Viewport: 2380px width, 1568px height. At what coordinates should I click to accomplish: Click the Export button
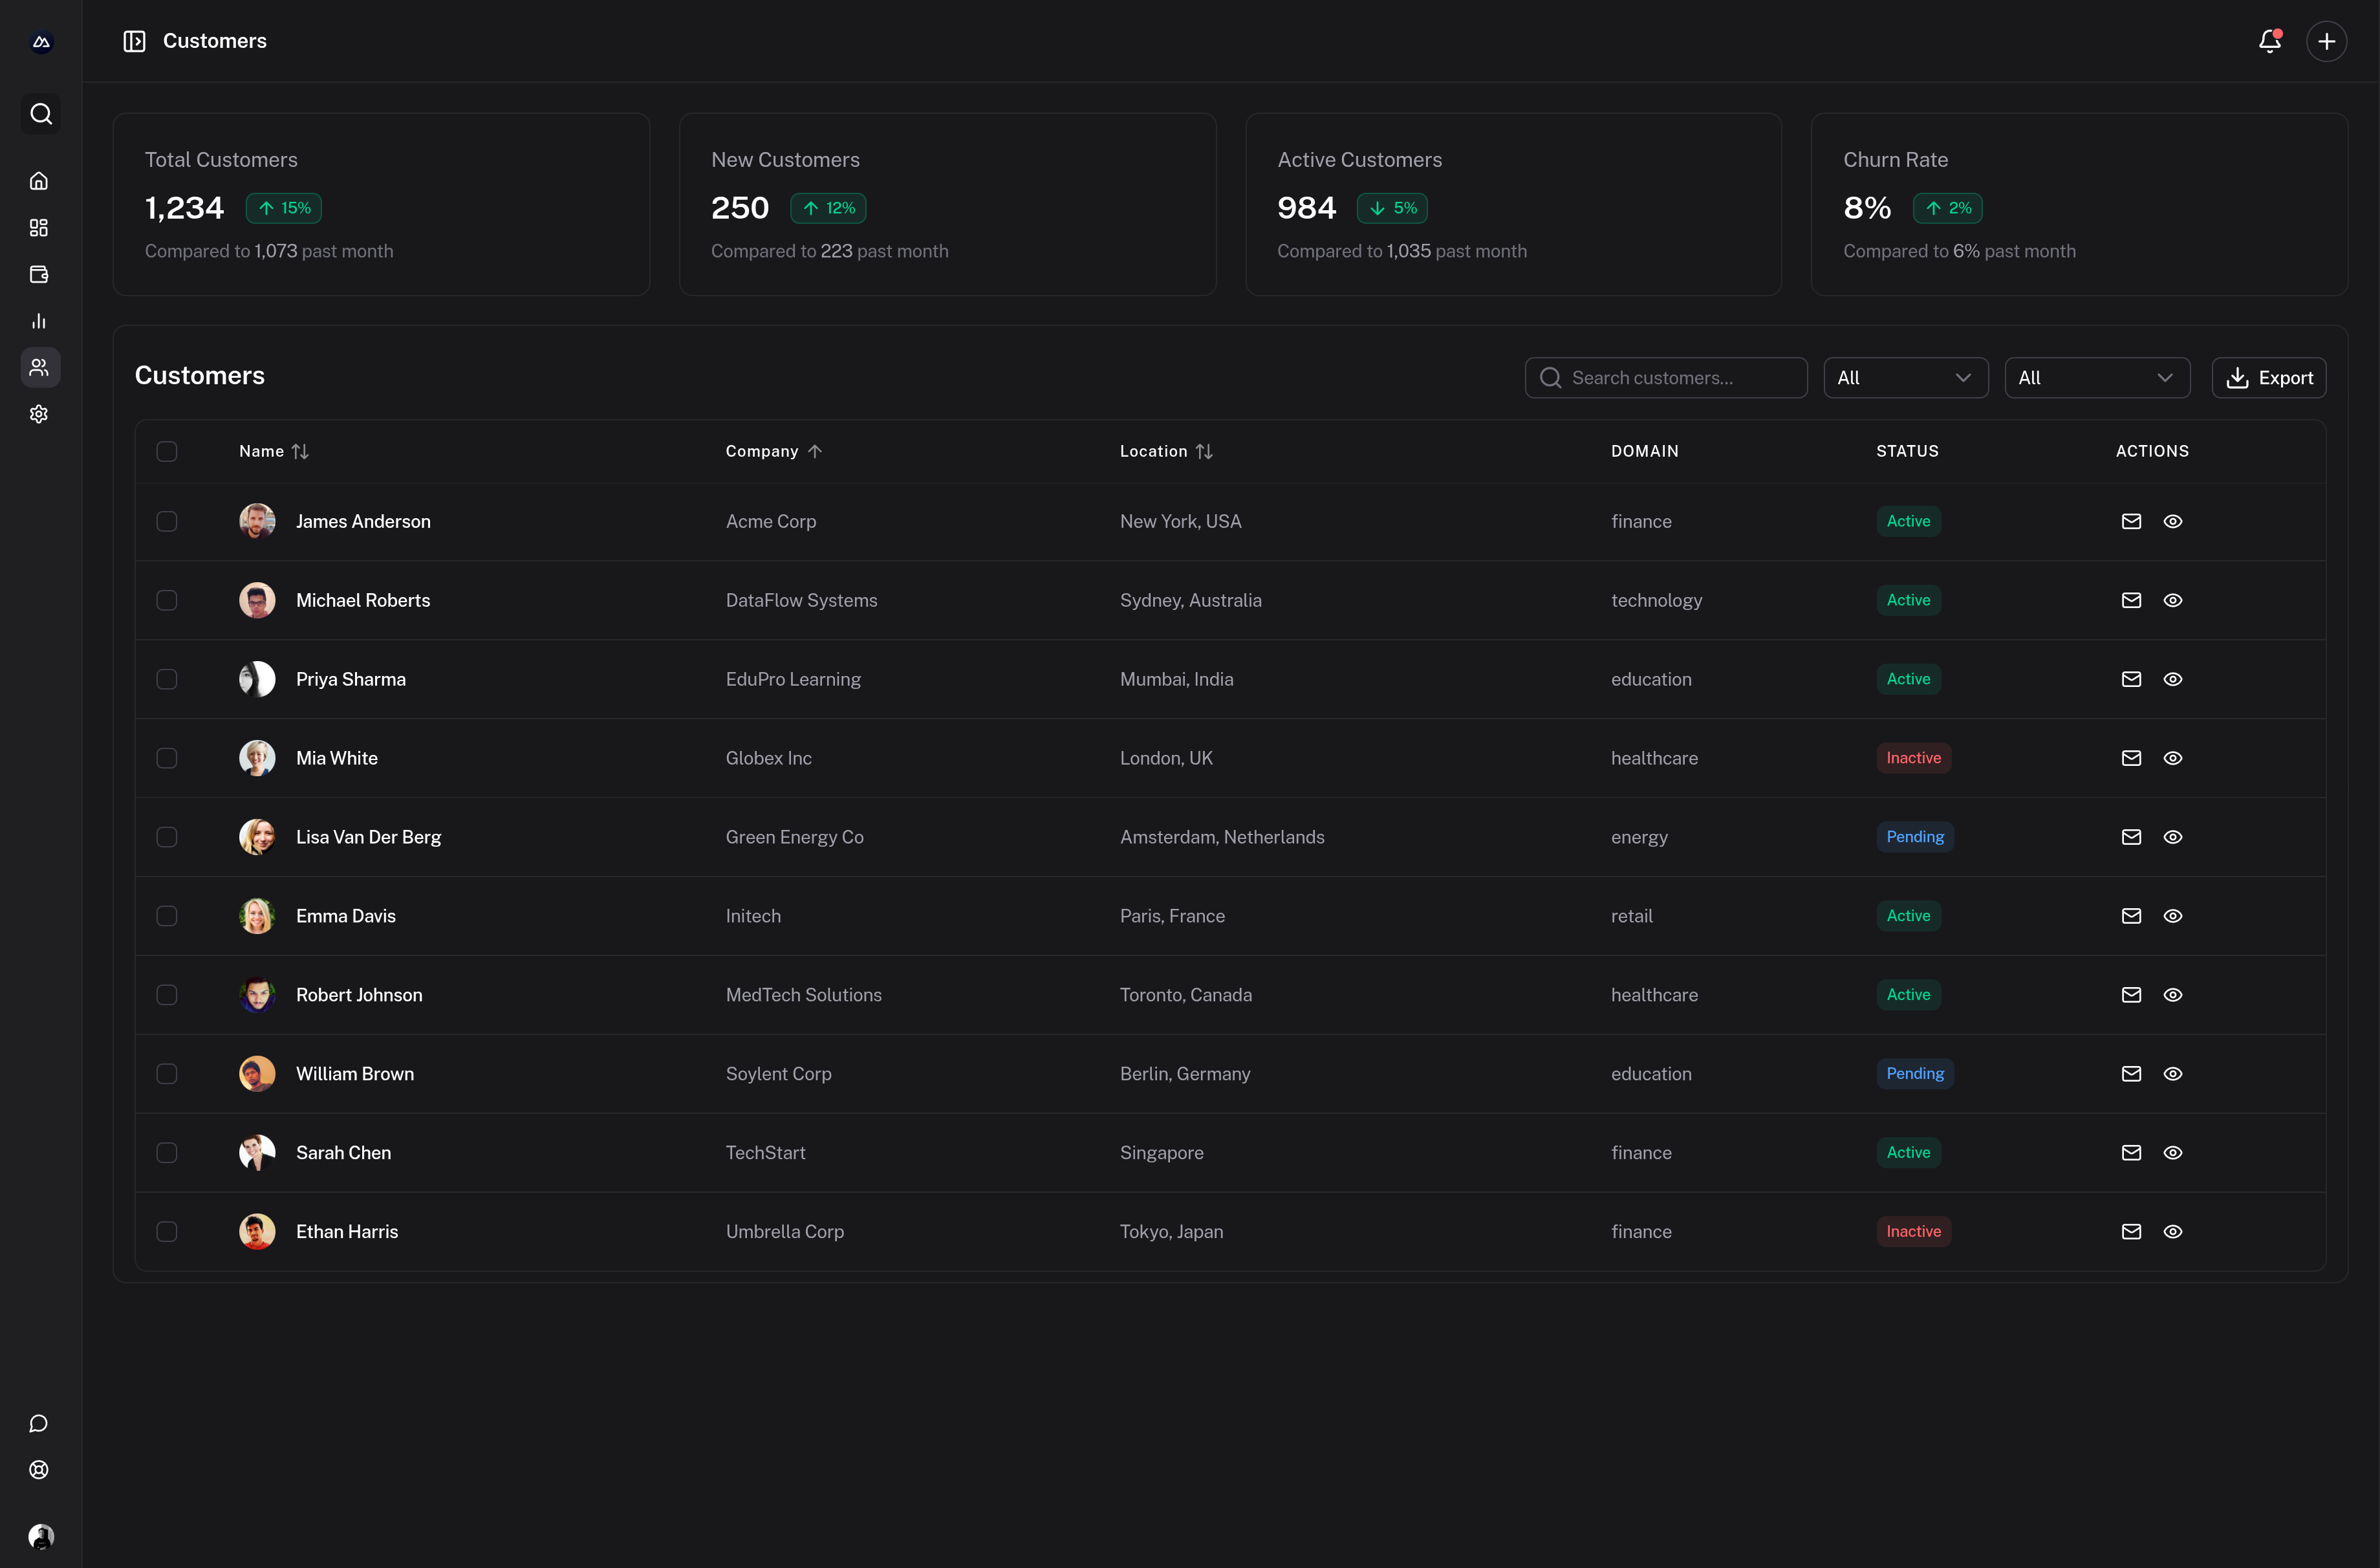coord(2268,378)
